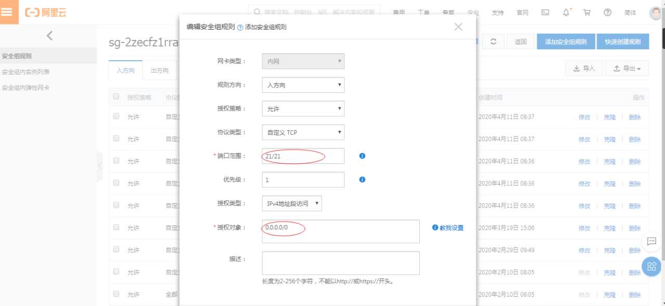Open the help question mark icon
The image size is (665, 306).
pos(607,11)
